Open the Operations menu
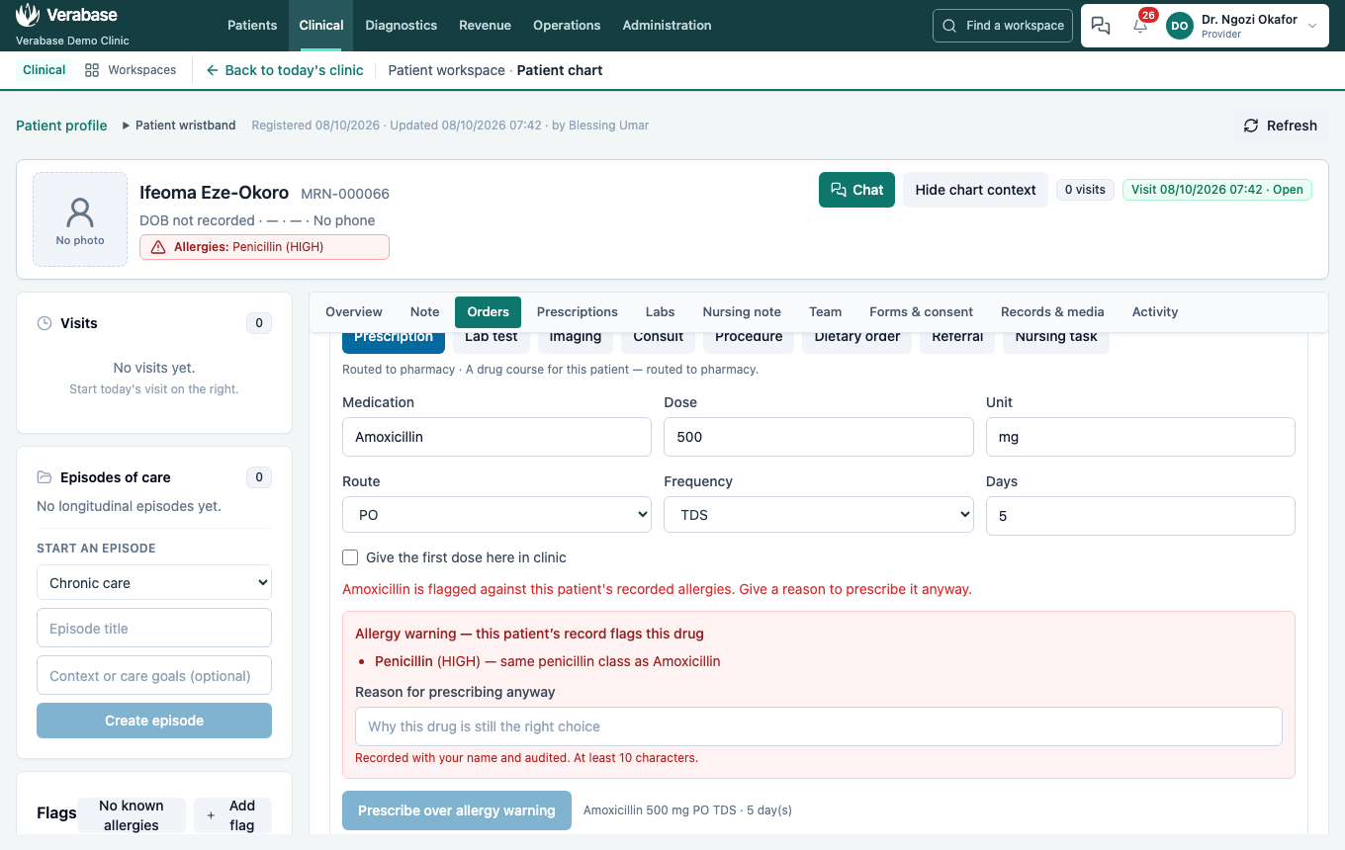The image size is (1345, 850). click(567, 26)
